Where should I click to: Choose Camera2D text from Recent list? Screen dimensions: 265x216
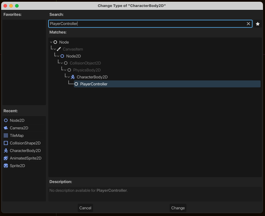pos(19,128)
